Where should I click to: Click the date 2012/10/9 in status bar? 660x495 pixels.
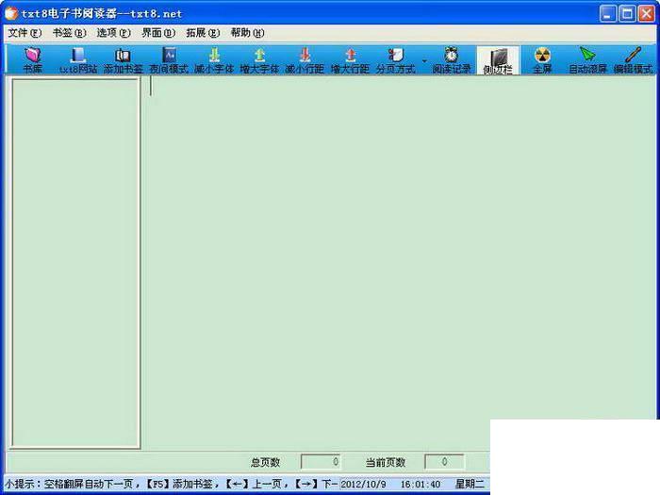point(363,485)
